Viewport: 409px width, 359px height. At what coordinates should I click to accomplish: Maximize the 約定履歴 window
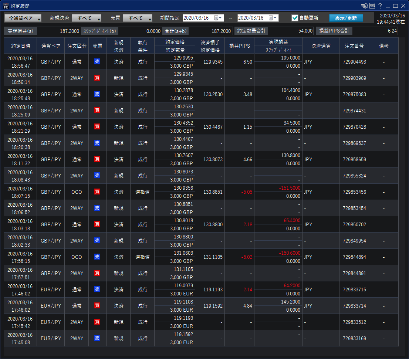[x=395, y=6]
